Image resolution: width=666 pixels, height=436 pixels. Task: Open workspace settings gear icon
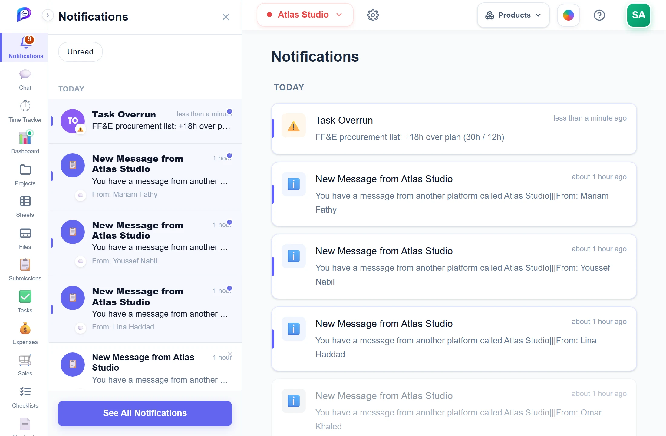(373, 15)
